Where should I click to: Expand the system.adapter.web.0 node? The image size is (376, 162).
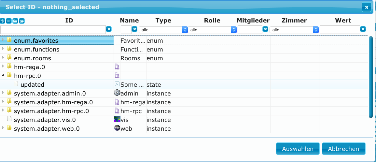click(3, 128)
